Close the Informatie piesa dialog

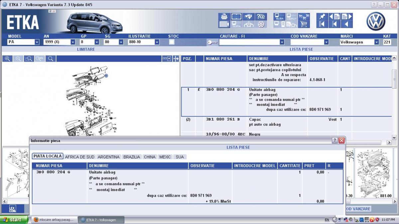(x=341, y=141)
